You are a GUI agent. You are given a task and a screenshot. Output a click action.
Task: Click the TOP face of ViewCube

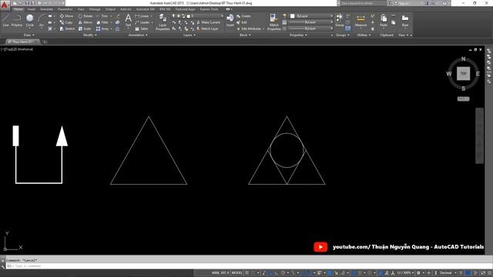(x=463, y=74)
